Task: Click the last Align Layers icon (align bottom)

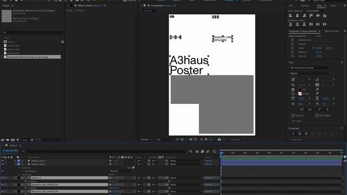Action: [x=325, y=16]
